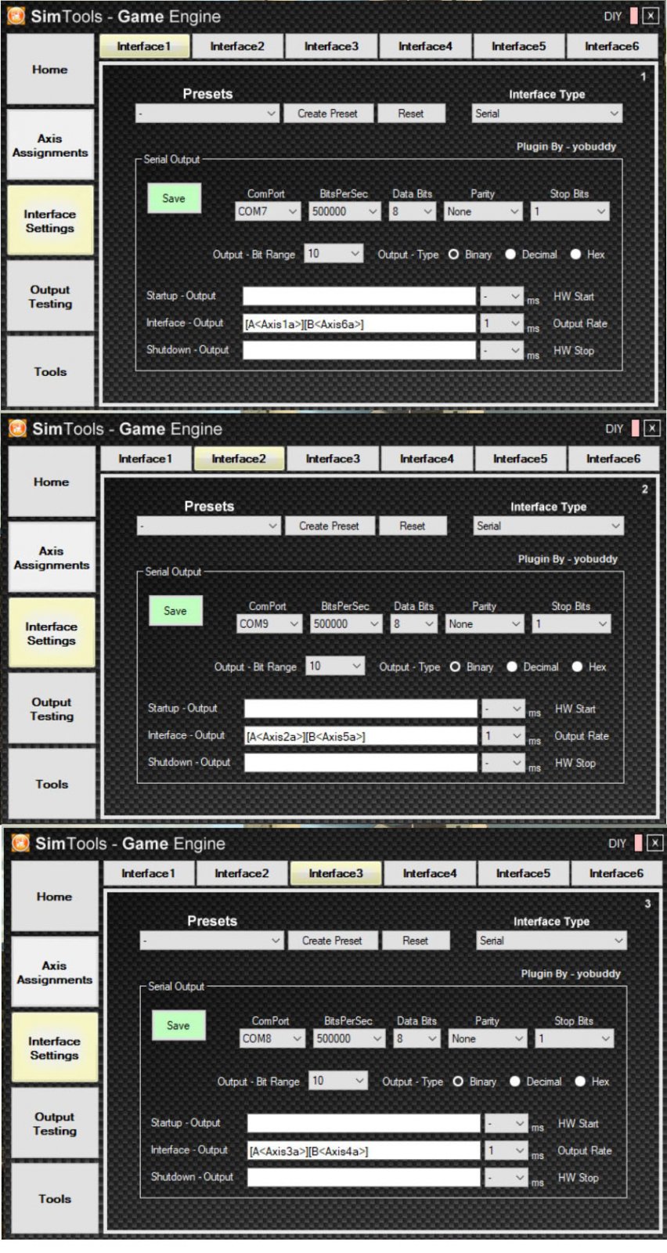The image size is (667, 1253).
Task: Click Create Preset in the COM9 window
Action: [329, 526]
